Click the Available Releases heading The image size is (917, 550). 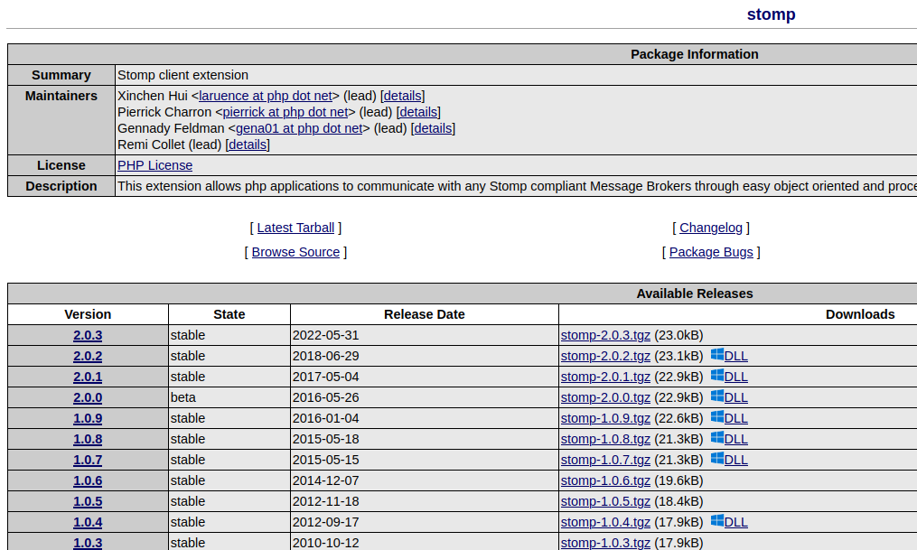[695, 294]
